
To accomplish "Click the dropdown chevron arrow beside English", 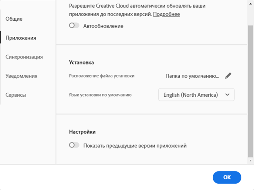I will click(x=228, y=95).
